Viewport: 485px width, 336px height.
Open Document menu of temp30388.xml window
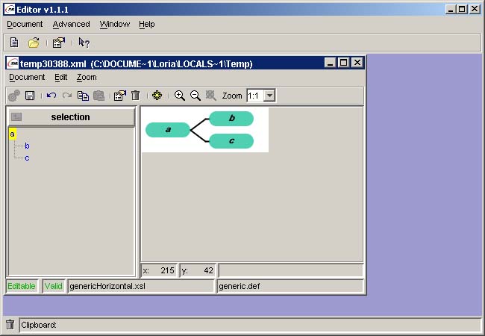pyautogui.click(x=27, y=78)
